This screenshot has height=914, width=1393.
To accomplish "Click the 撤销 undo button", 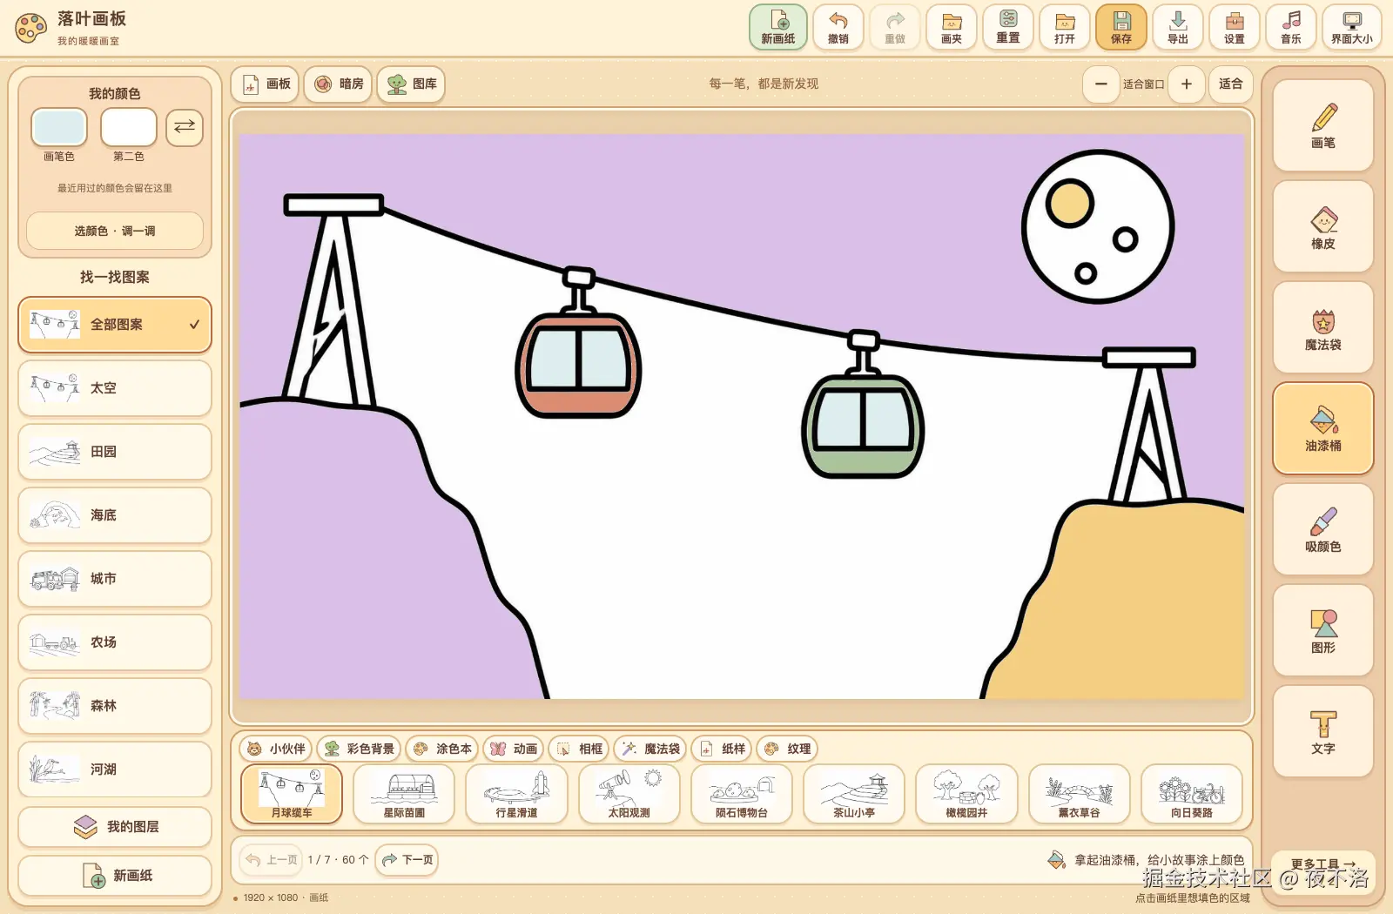I will tap(838, 27).
